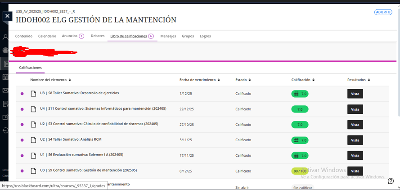This screenshot has width=400, height=190.
Task: Sort the Calificación column
Action: click(313, 80)
